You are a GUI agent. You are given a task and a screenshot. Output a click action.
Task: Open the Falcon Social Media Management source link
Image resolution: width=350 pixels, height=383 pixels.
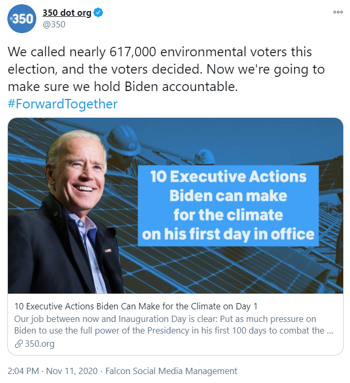coord(172,370)
